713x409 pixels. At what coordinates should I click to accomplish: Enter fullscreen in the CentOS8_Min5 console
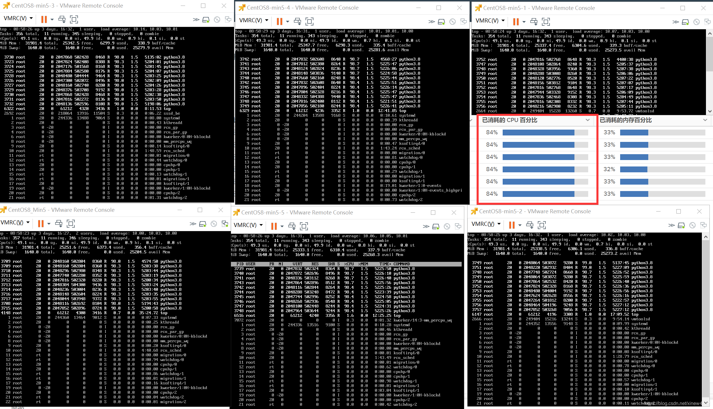click(71, 224)
